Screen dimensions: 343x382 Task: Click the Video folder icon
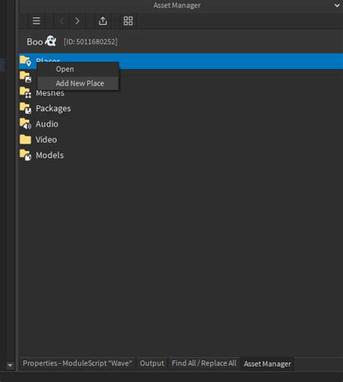(25, 140)
